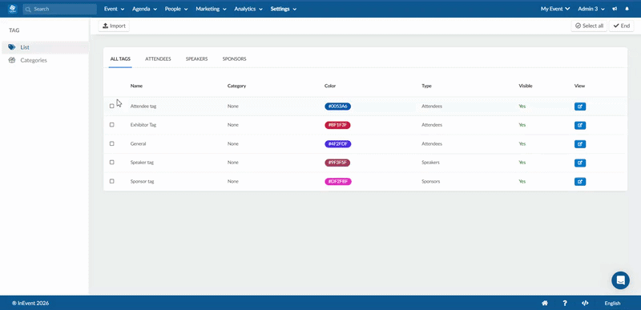Open the Analytics dropdown menu
Screen dimensions: 641x310
248,9
